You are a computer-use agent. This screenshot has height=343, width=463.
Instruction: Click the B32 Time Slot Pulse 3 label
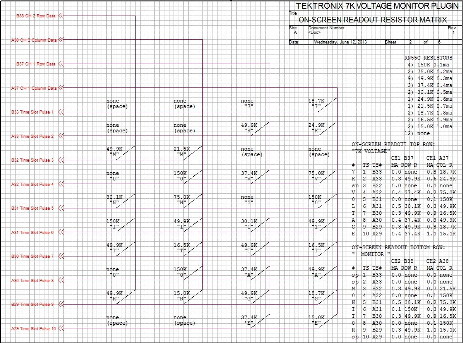tap(33, 160)
